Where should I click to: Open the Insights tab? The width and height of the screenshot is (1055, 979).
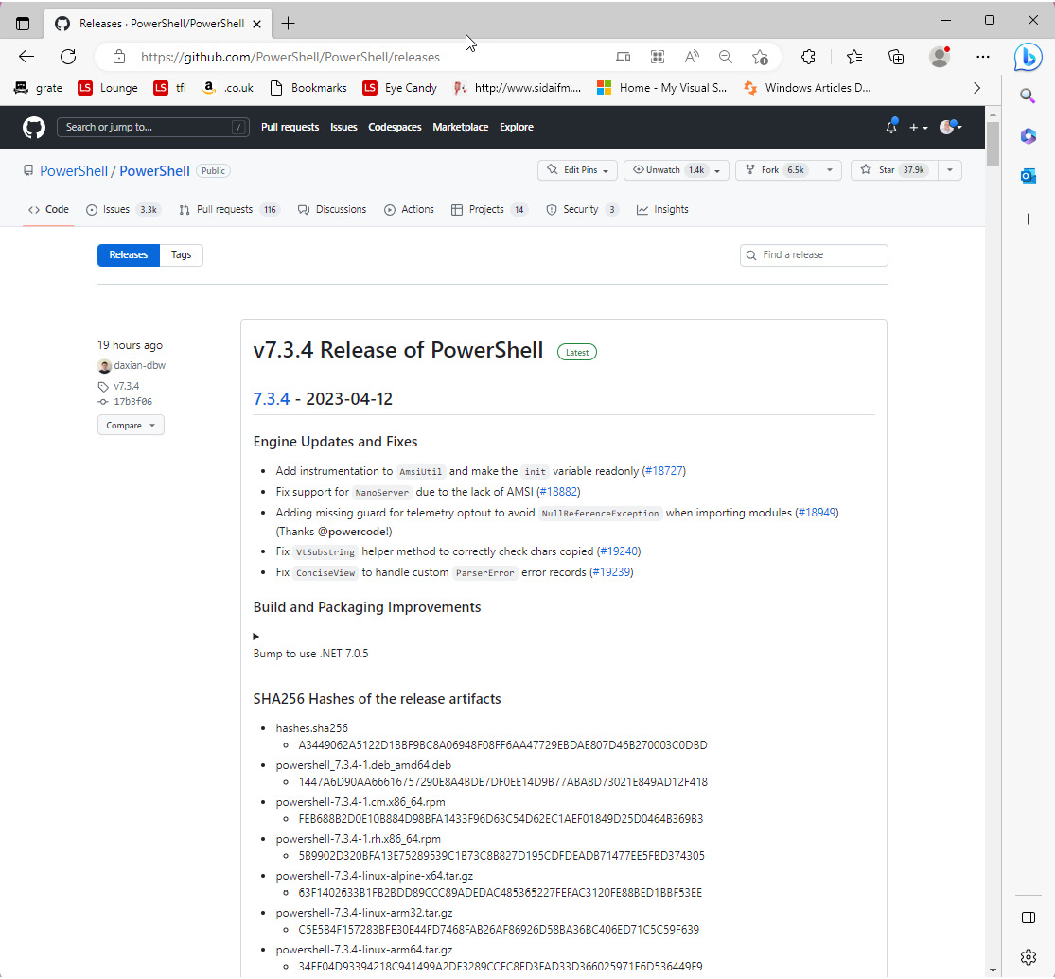click(x=662, y=210)
